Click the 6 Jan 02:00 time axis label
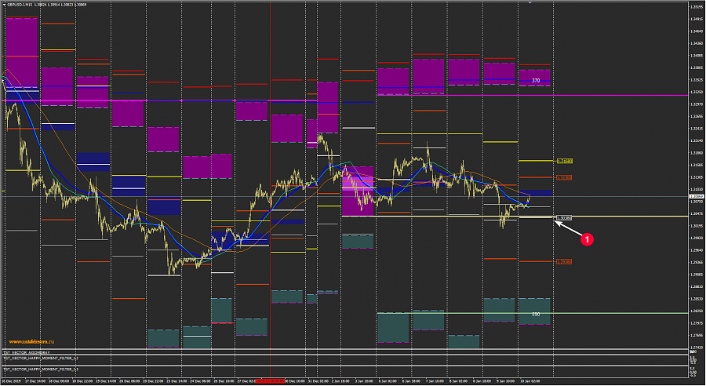The width and height of the screenshot is (706, 386). tap(388, 381)
